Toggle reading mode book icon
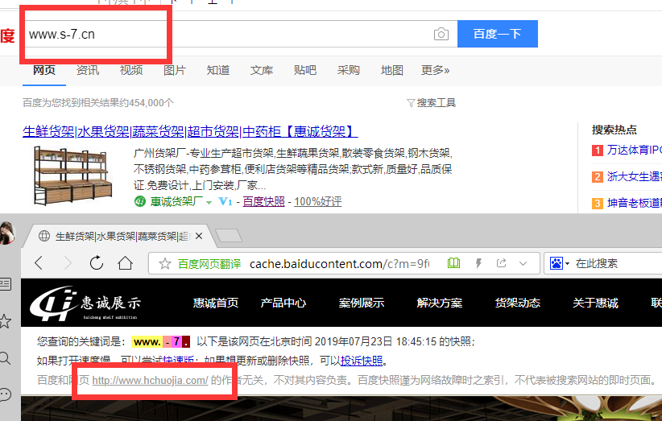The width and height of the screenshot is (662, 421). tap(454, 263)
